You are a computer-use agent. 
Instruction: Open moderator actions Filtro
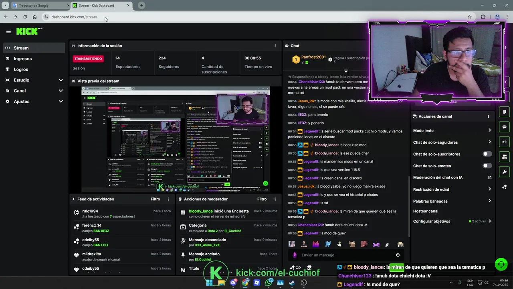click(x=262, y=199)
